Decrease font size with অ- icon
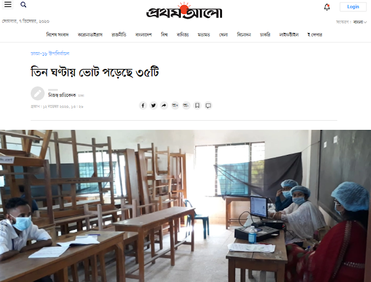Screen dimensions: 371x282 tap(186, 106)
